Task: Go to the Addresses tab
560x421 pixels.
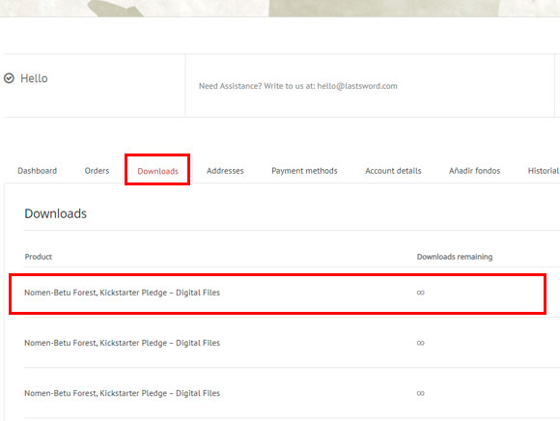Action: pos(225,171)
